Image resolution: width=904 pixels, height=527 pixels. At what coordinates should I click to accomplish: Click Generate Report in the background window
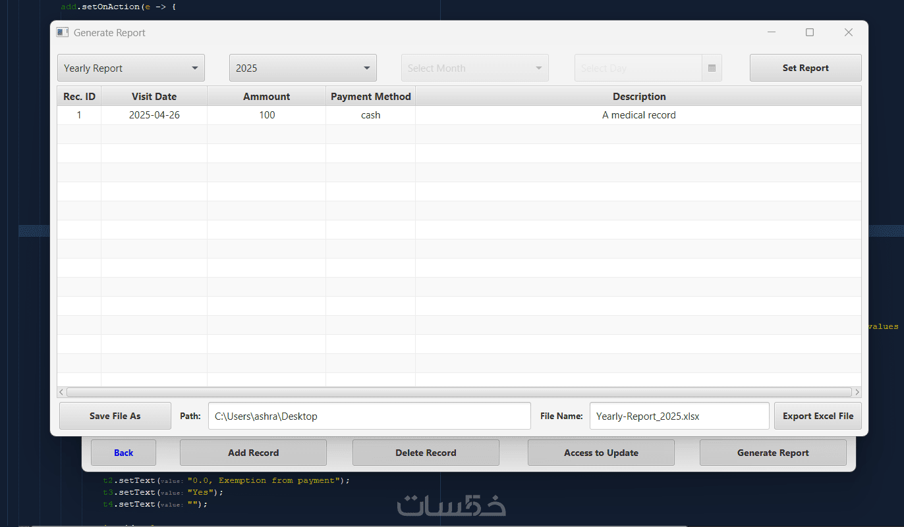(x=773, y=453)
